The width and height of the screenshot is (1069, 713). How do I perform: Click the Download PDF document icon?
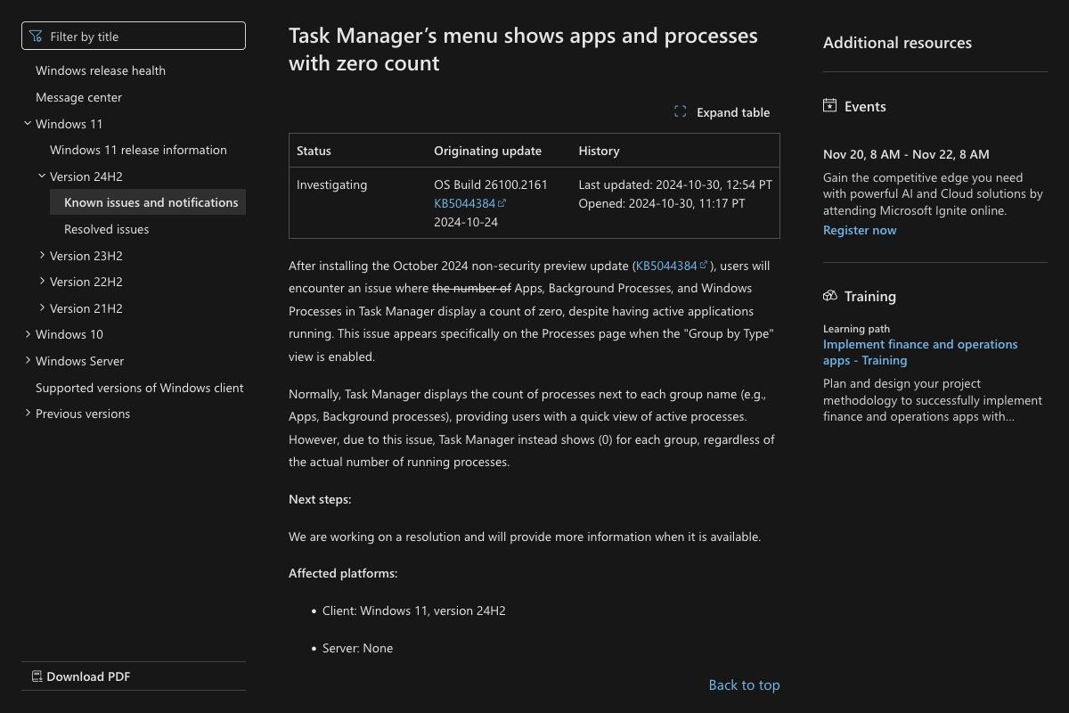(37, 676)
